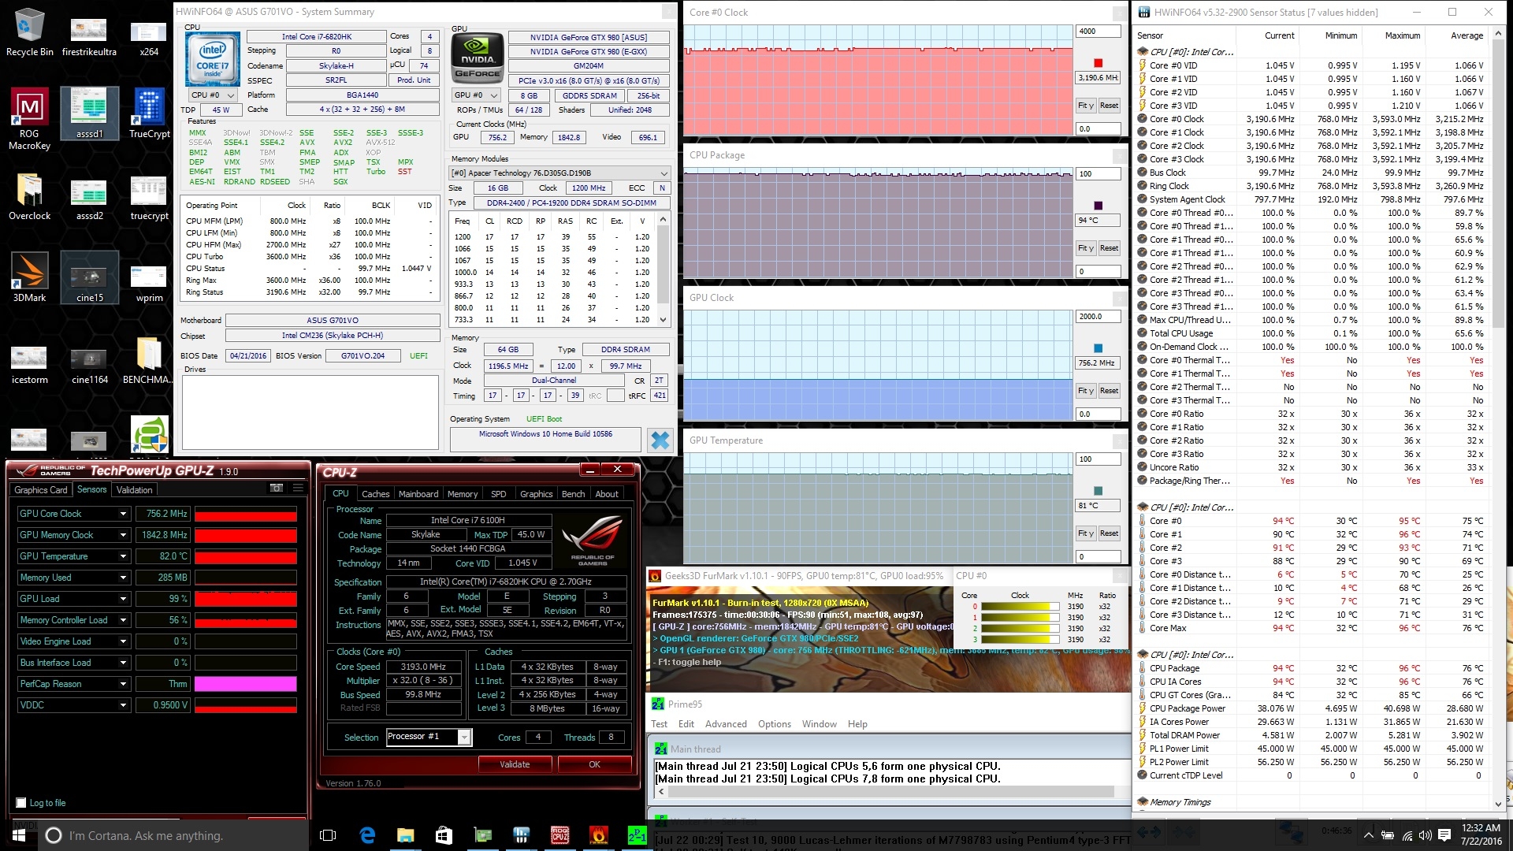The width and height of the screenshot is (1513, 851).
Task: Launch TrueCrypt desktop shortcut
Action: point(149,114)
